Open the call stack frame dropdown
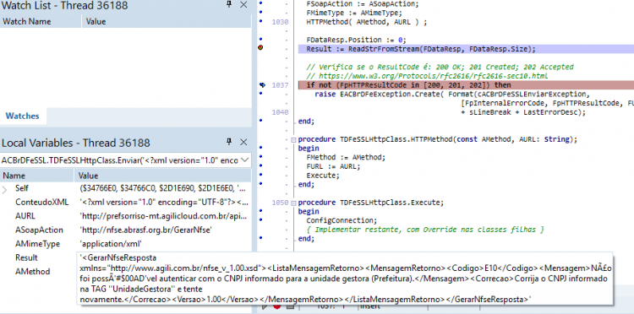This screenshot has width=634, height=314. pos(244,160)
